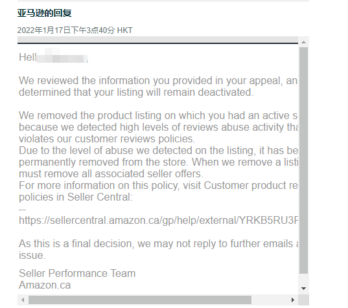
Task: Click the horizontal scrollbar track right of thumb
Action: point(270,300)
